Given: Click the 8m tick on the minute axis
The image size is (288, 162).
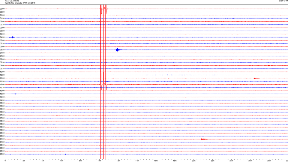Looking at the screenshot, I should [80, 161].
